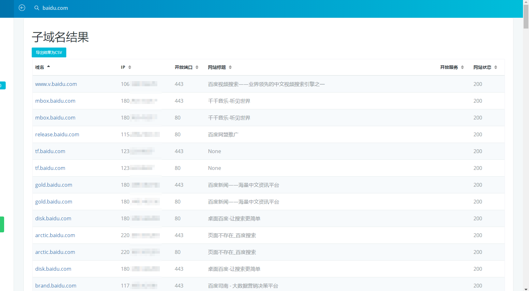Click the search magnifier icon
The width and height of the screenshot is (529, 291).
point(37,8)
